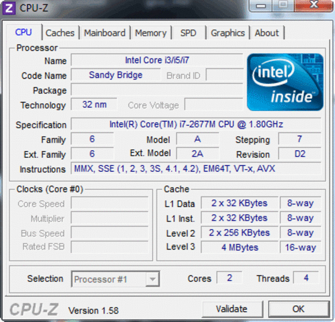Click the empty Bus Speed field
This screenshot has width=335, height=322.
point(110,232)
